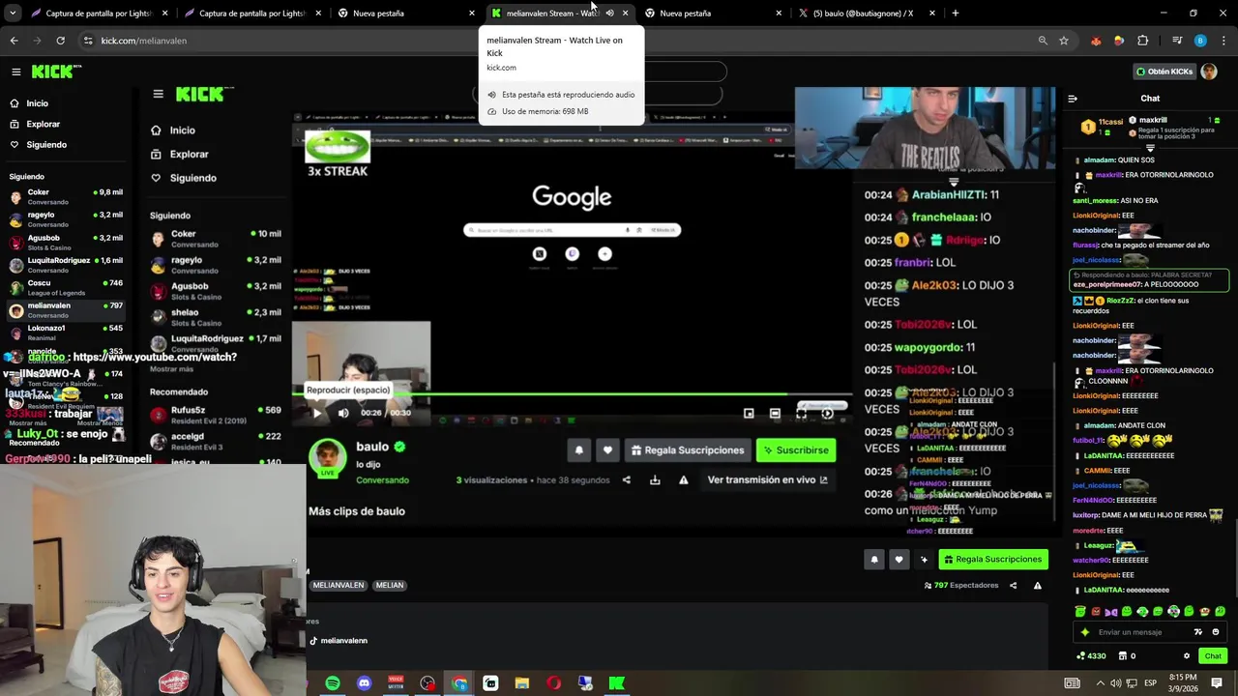Select the MELIANVALEN tag
This screenshot has height=696, width=1238.
(338, 585)
